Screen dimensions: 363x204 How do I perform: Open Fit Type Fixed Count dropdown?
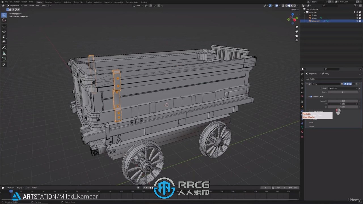point(343,88)
